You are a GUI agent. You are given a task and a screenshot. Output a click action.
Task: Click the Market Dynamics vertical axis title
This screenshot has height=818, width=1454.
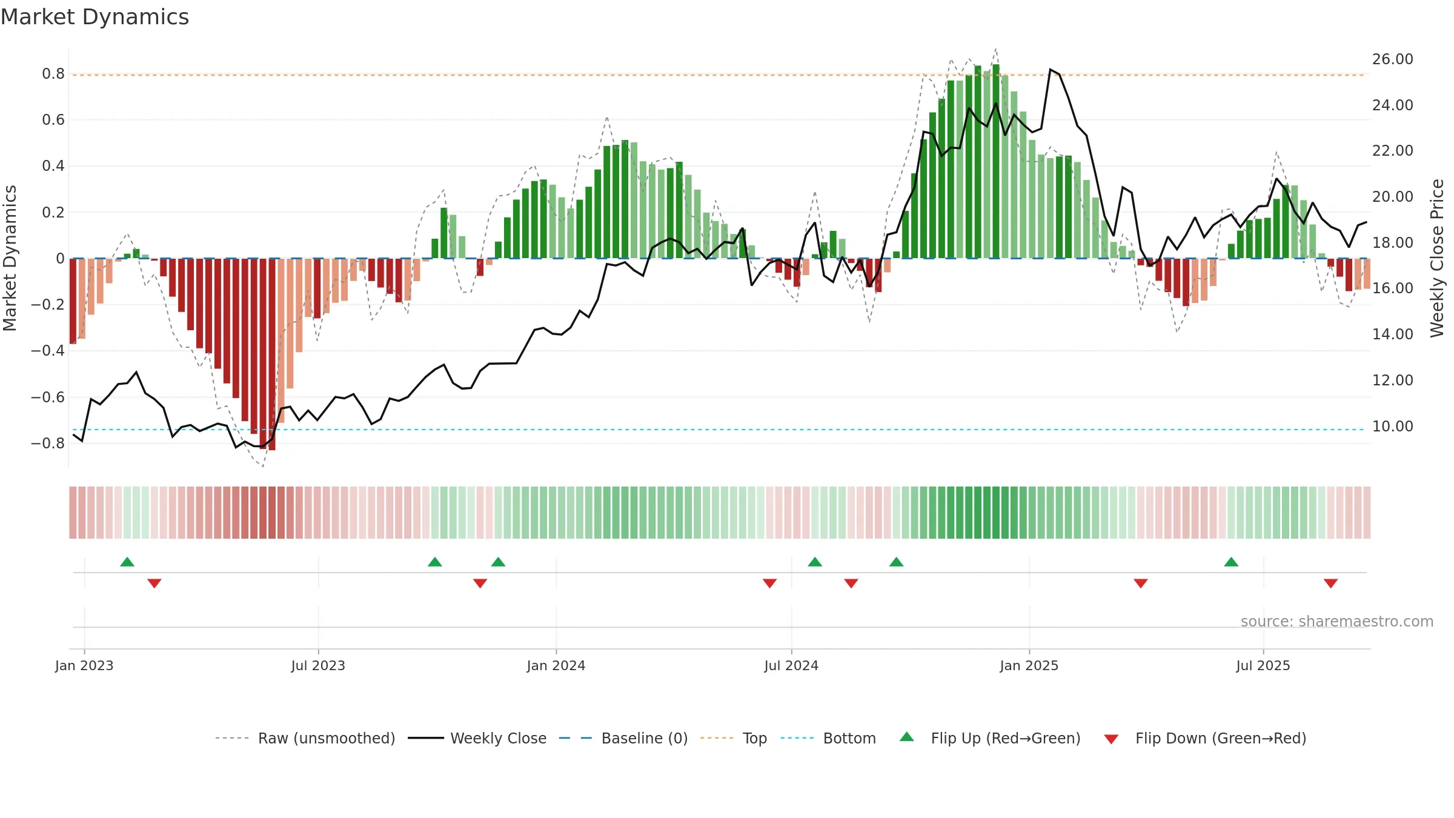tap(10, 258)
